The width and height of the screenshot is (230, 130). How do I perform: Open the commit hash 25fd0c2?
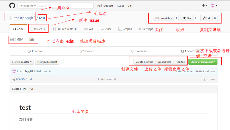pos(199,72)
